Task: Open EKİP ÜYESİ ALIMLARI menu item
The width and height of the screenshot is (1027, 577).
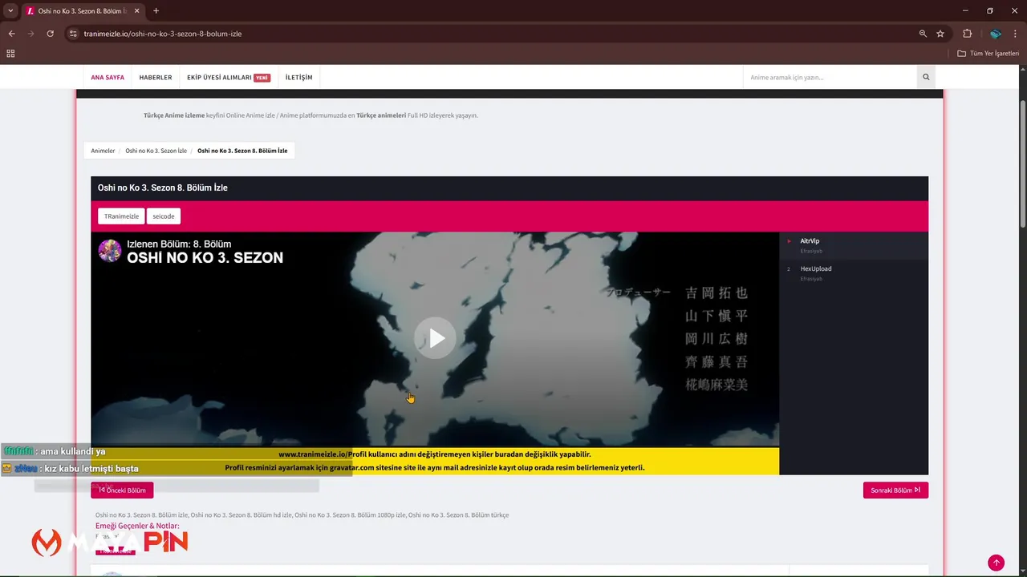Action: pos(229,78)
